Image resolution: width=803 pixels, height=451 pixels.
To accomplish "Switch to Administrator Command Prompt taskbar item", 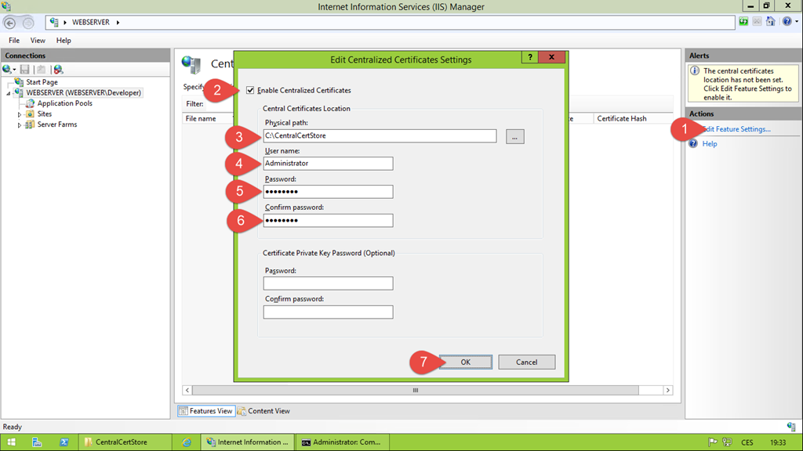I will [x=342, y=442].
